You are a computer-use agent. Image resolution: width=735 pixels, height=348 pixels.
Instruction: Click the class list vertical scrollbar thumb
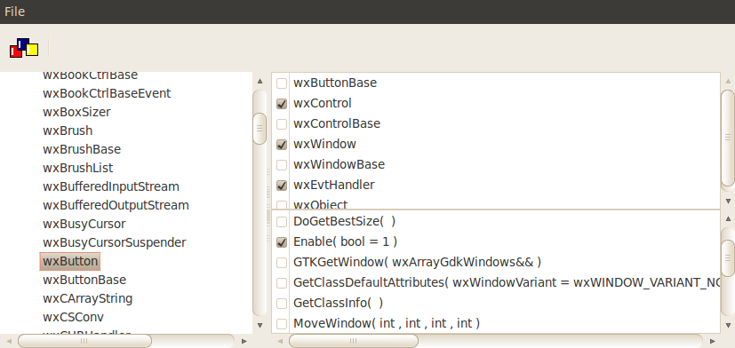pos(260,129)
